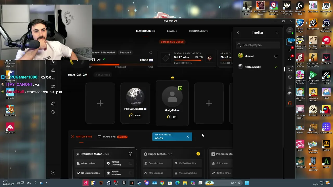Open the PEAK desktop shortcut
333x187 pixels.
[326, 94]
